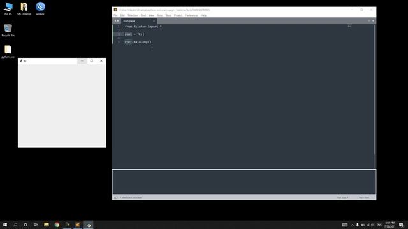Viewport: 408px width, 229px height.
Task: Open the Plain Text syntax selector
Action: (364, 198)
